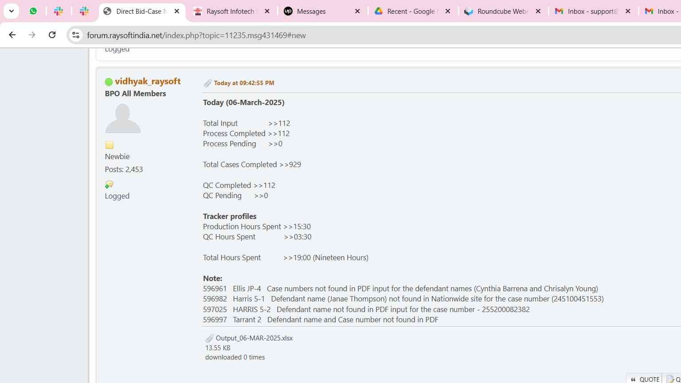
Task: Click note line 596961 Ellis JP-4
Action: coord(400,289)
